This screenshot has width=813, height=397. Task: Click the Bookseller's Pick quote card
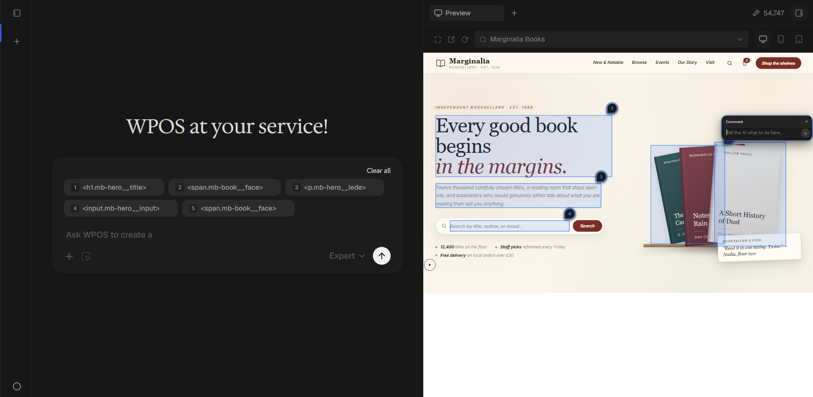[759, 248]
